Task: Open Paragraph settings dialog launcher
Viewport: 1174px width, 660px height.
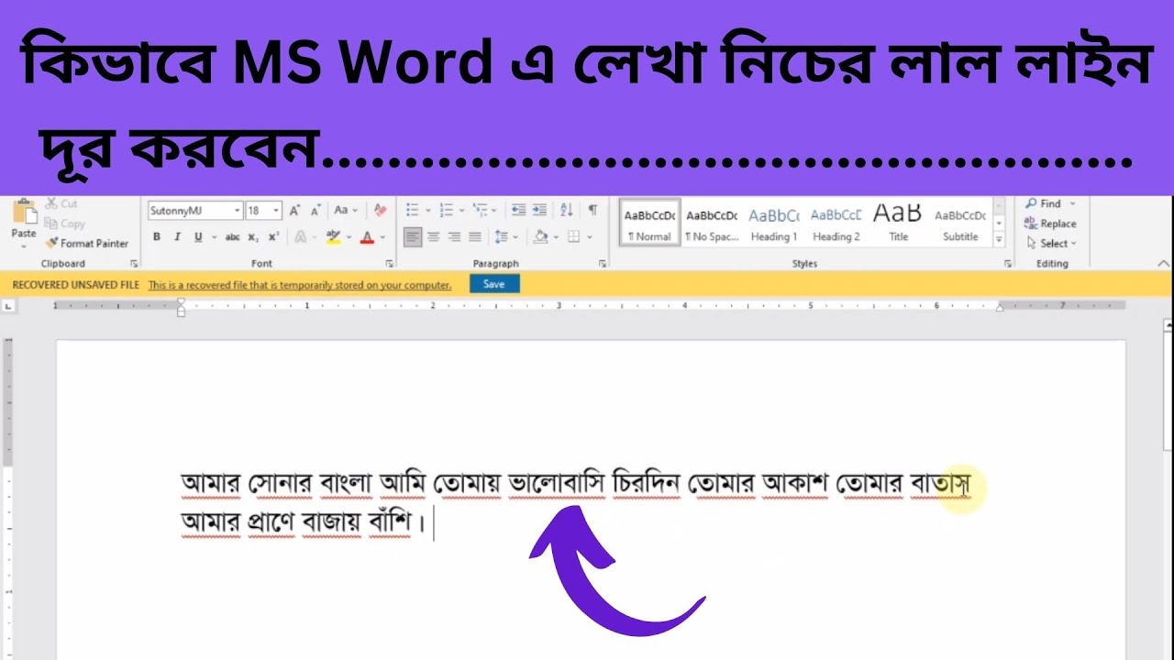Action: click(x=603, y=263)
